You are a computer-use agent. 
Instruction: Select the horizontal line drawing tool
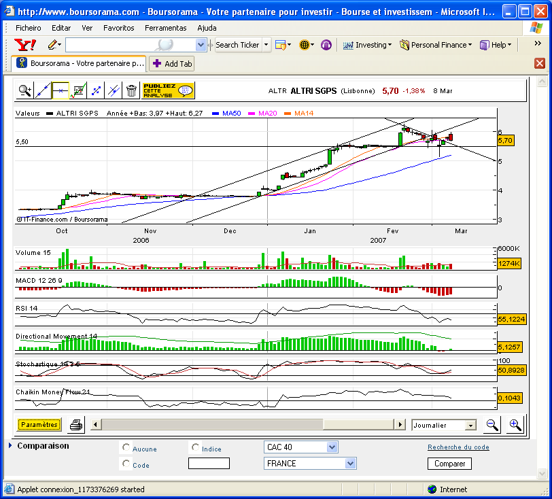pos(61,90)
